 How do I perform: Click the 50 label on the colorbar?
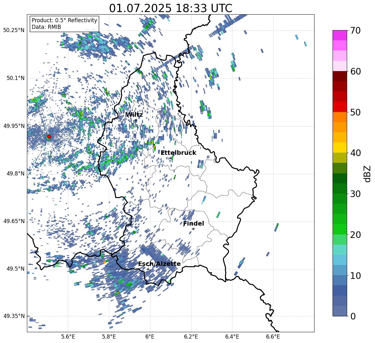[355, 112]
